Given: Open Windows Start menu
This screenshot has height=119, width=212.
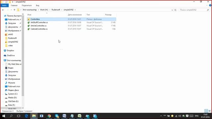Looking at the screenshot, I should click(4, 116).
